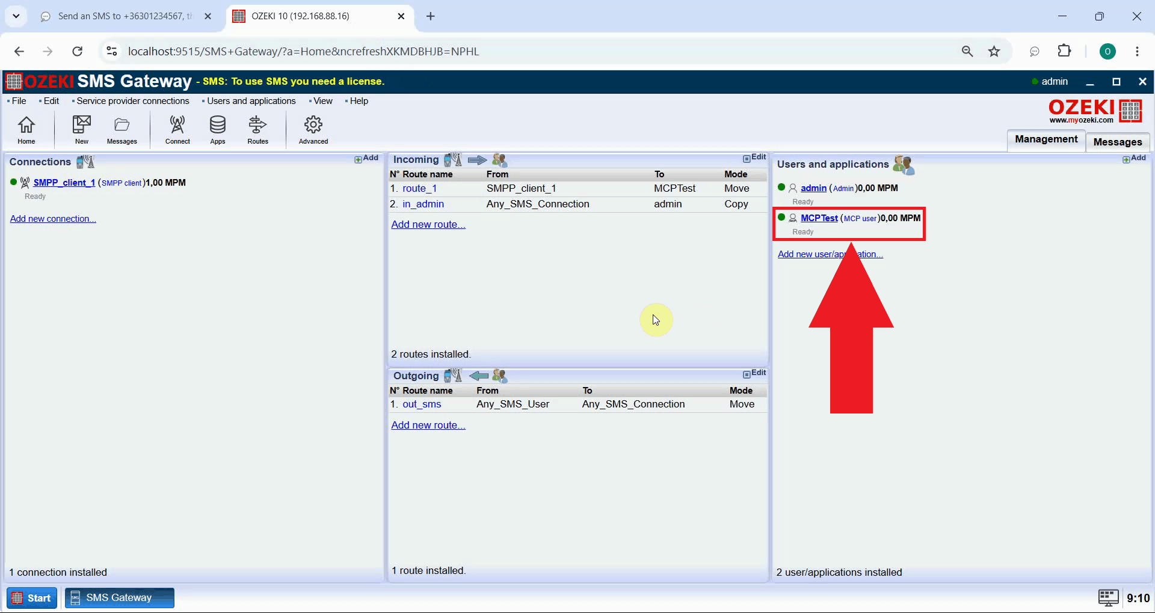Click the Move mode cell of route_1
The image size is (1155, 613).
coord(736,188)
